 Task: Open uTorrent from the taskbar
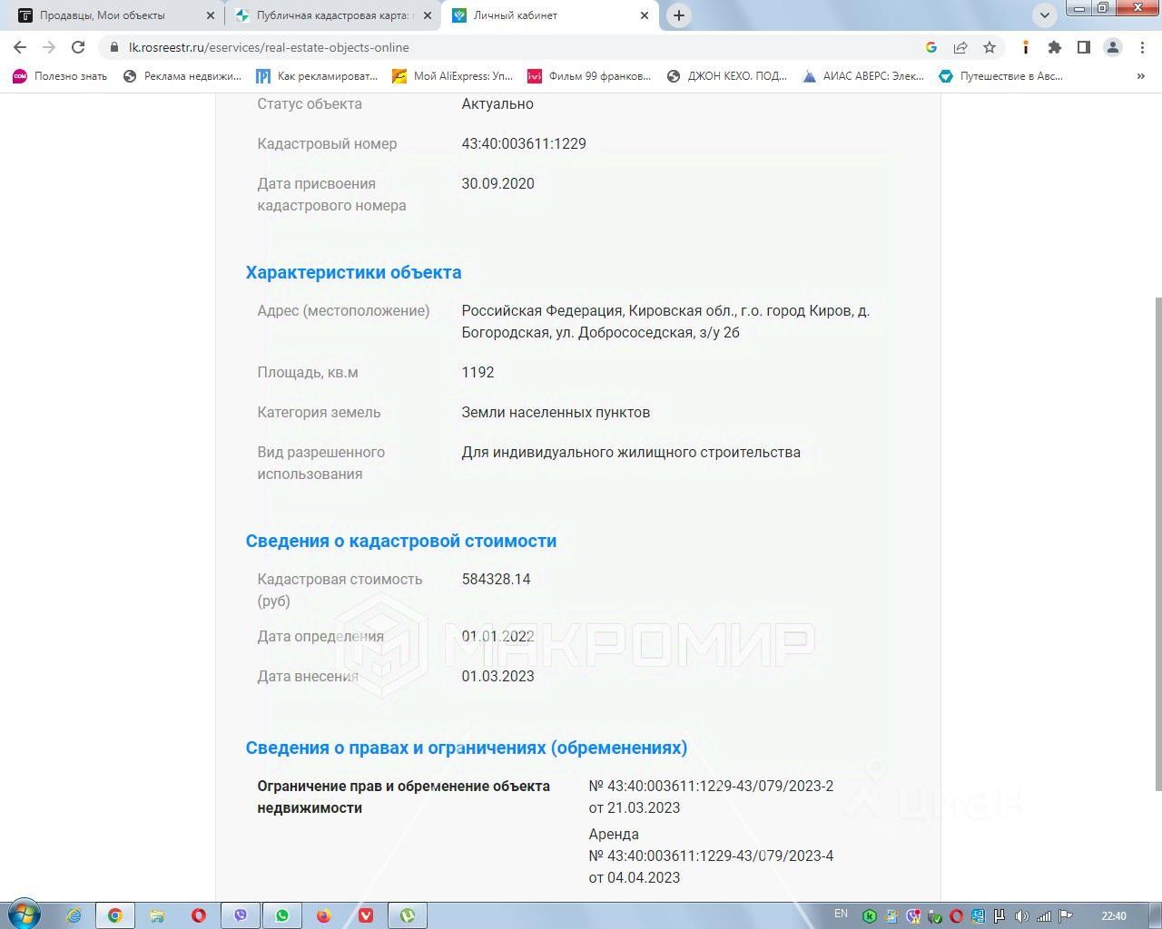tap(408, 915)
